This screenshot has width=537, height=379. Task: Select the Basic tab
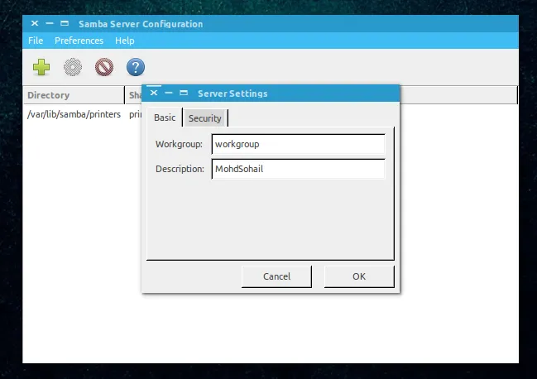click(165, 118)
